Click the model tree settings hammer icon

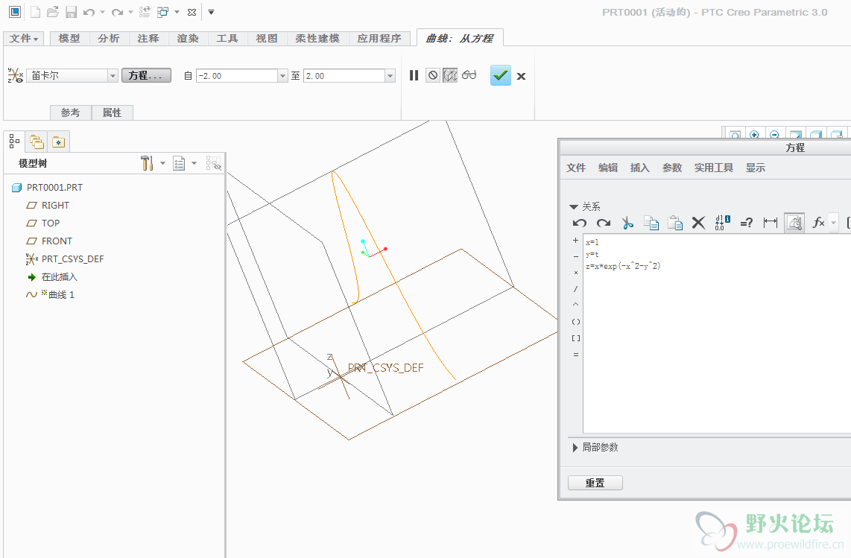[147, 163]
